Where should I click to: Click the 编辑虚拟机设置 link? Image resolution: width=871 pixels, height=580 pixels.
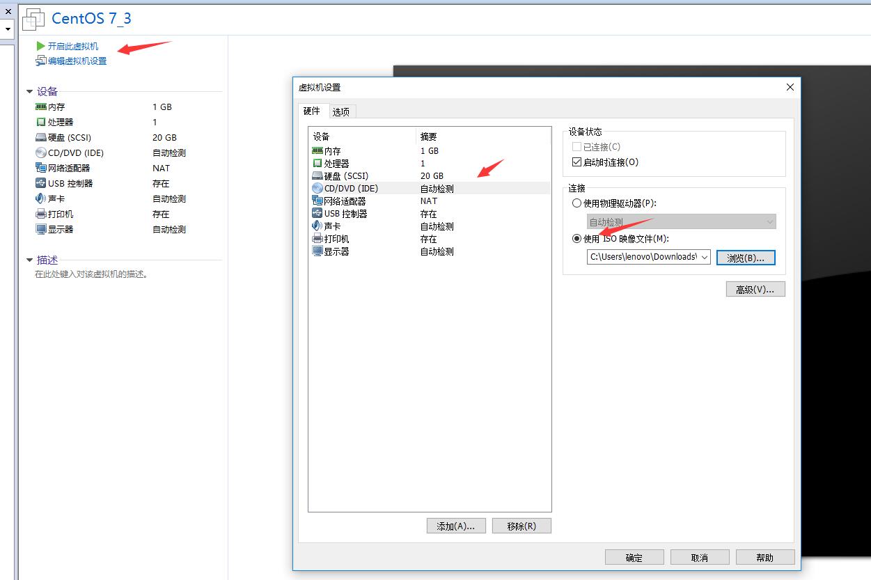tap(77, 61)
